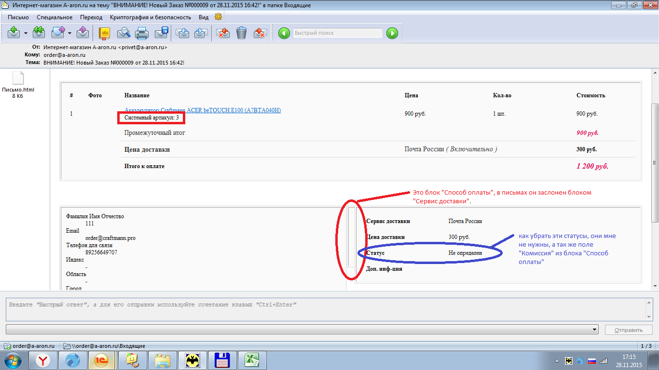
Task: Click the Reply to all icon
Action: click(39, 33)
